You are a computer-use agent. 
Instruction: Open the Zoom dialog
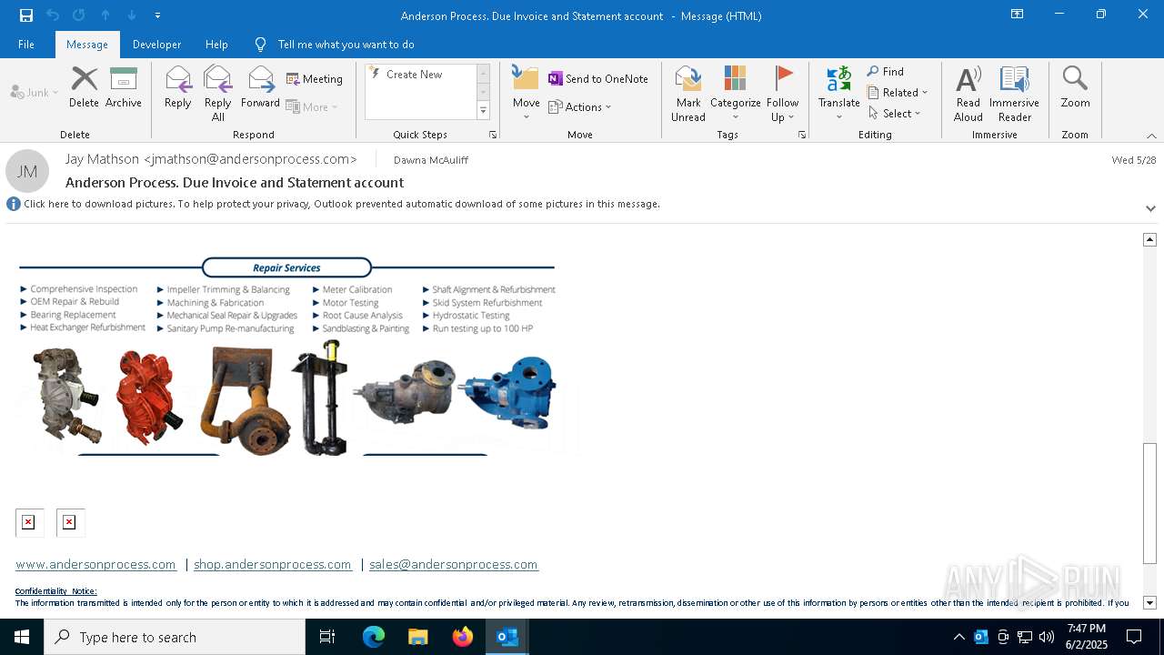click(x=1075, y=87)
